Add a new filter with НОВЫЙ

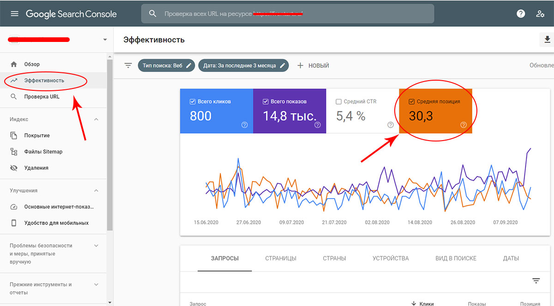pos(313,65)
